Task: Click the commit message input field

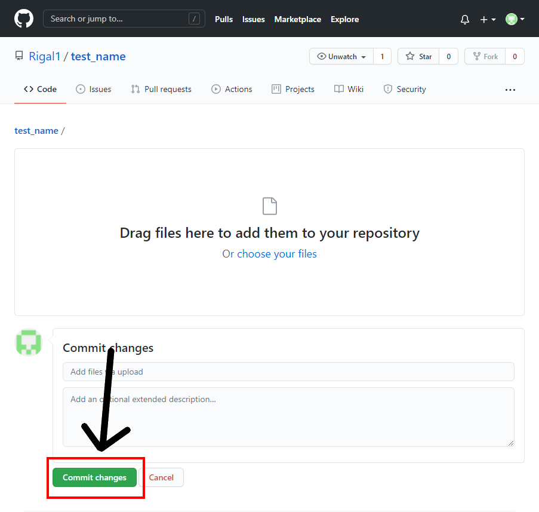Action: tap(288, 371)
